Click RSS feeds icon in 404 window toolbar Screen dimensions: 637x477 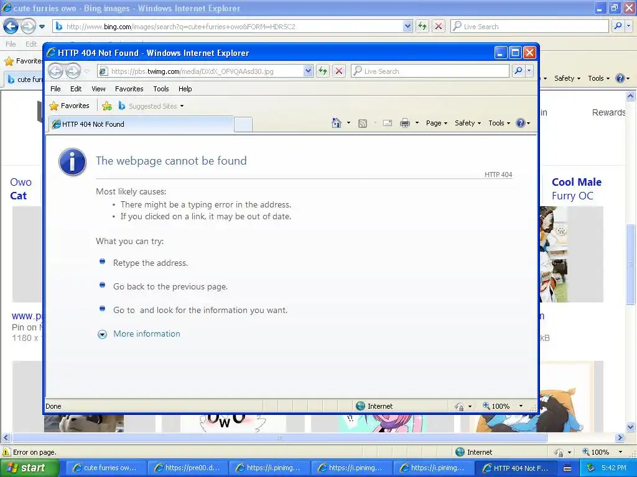[x=363, y=124]
